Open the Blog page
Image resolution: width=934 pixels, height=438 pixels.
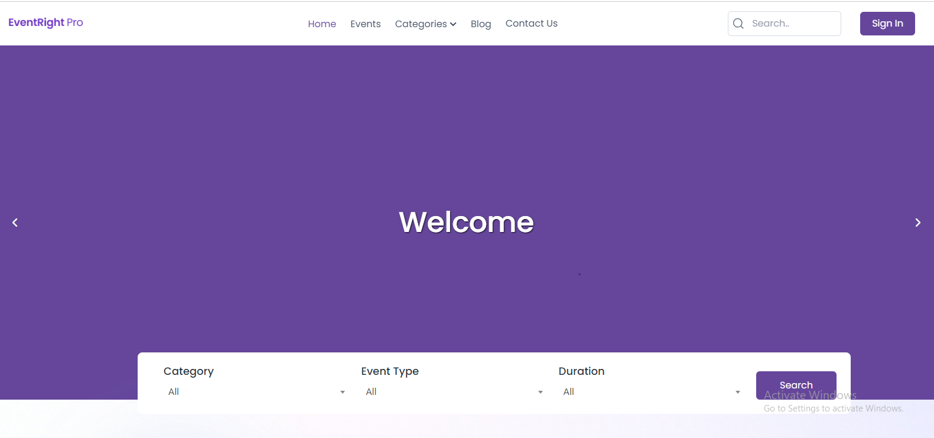(481, 24)
